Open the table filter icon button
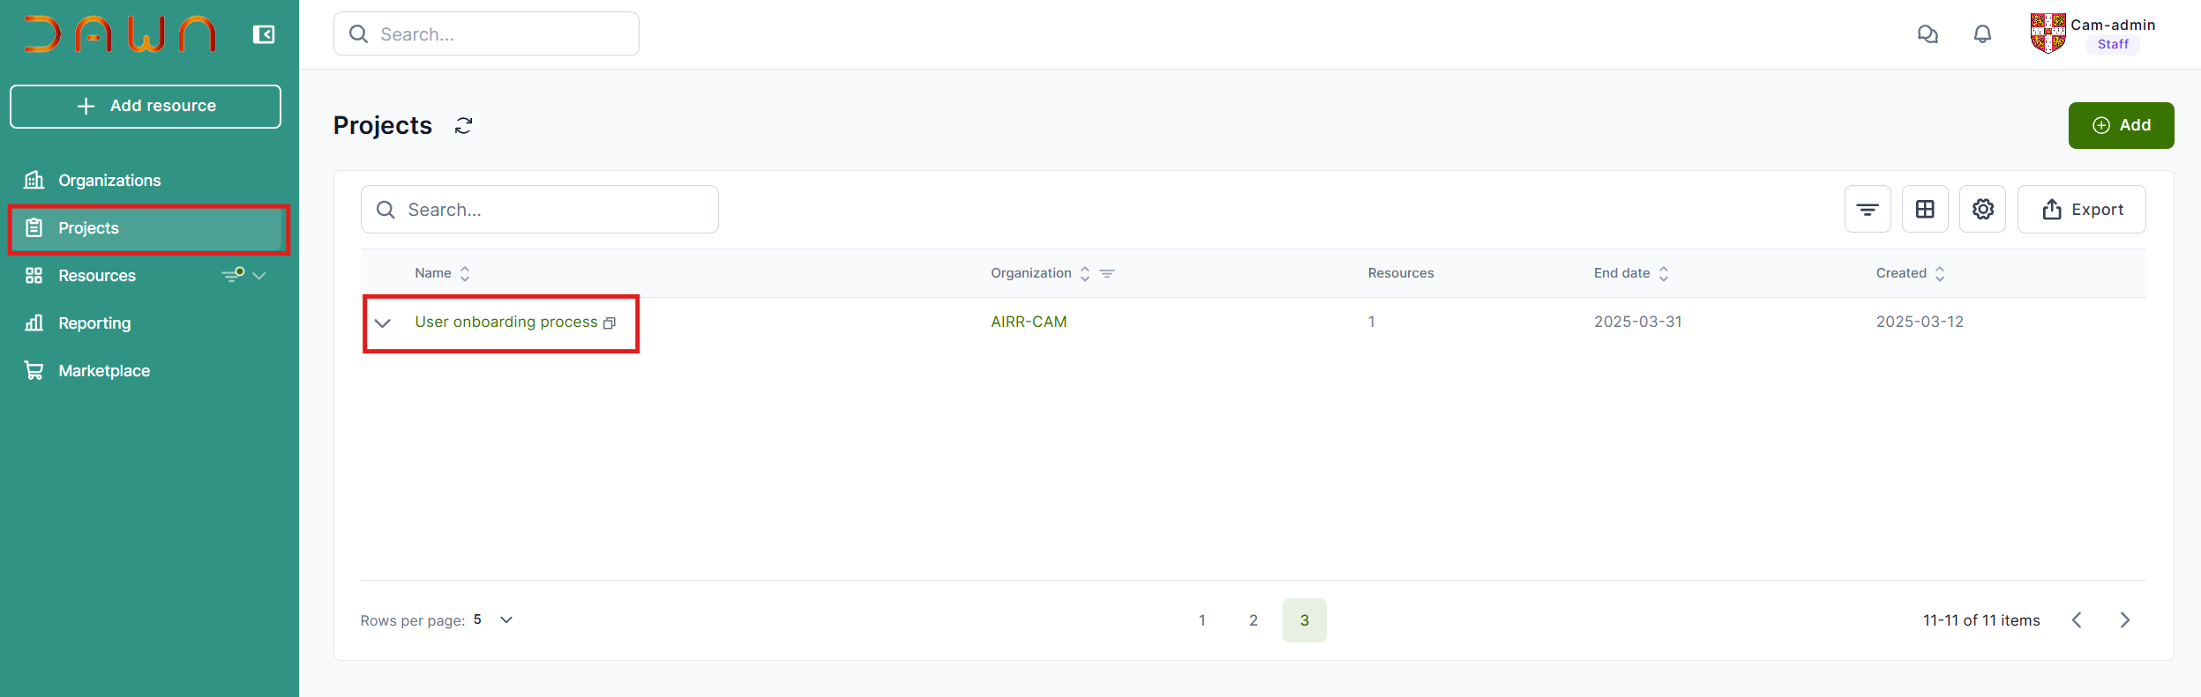Image resolution: width=2201 pixels, height=697 pixels. point(1868,210)
